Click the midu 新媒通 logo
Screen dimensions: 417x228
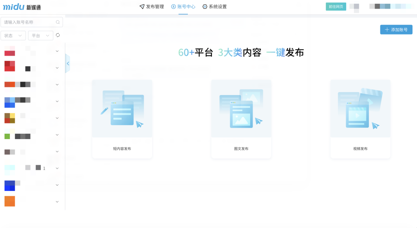point(22,7)
